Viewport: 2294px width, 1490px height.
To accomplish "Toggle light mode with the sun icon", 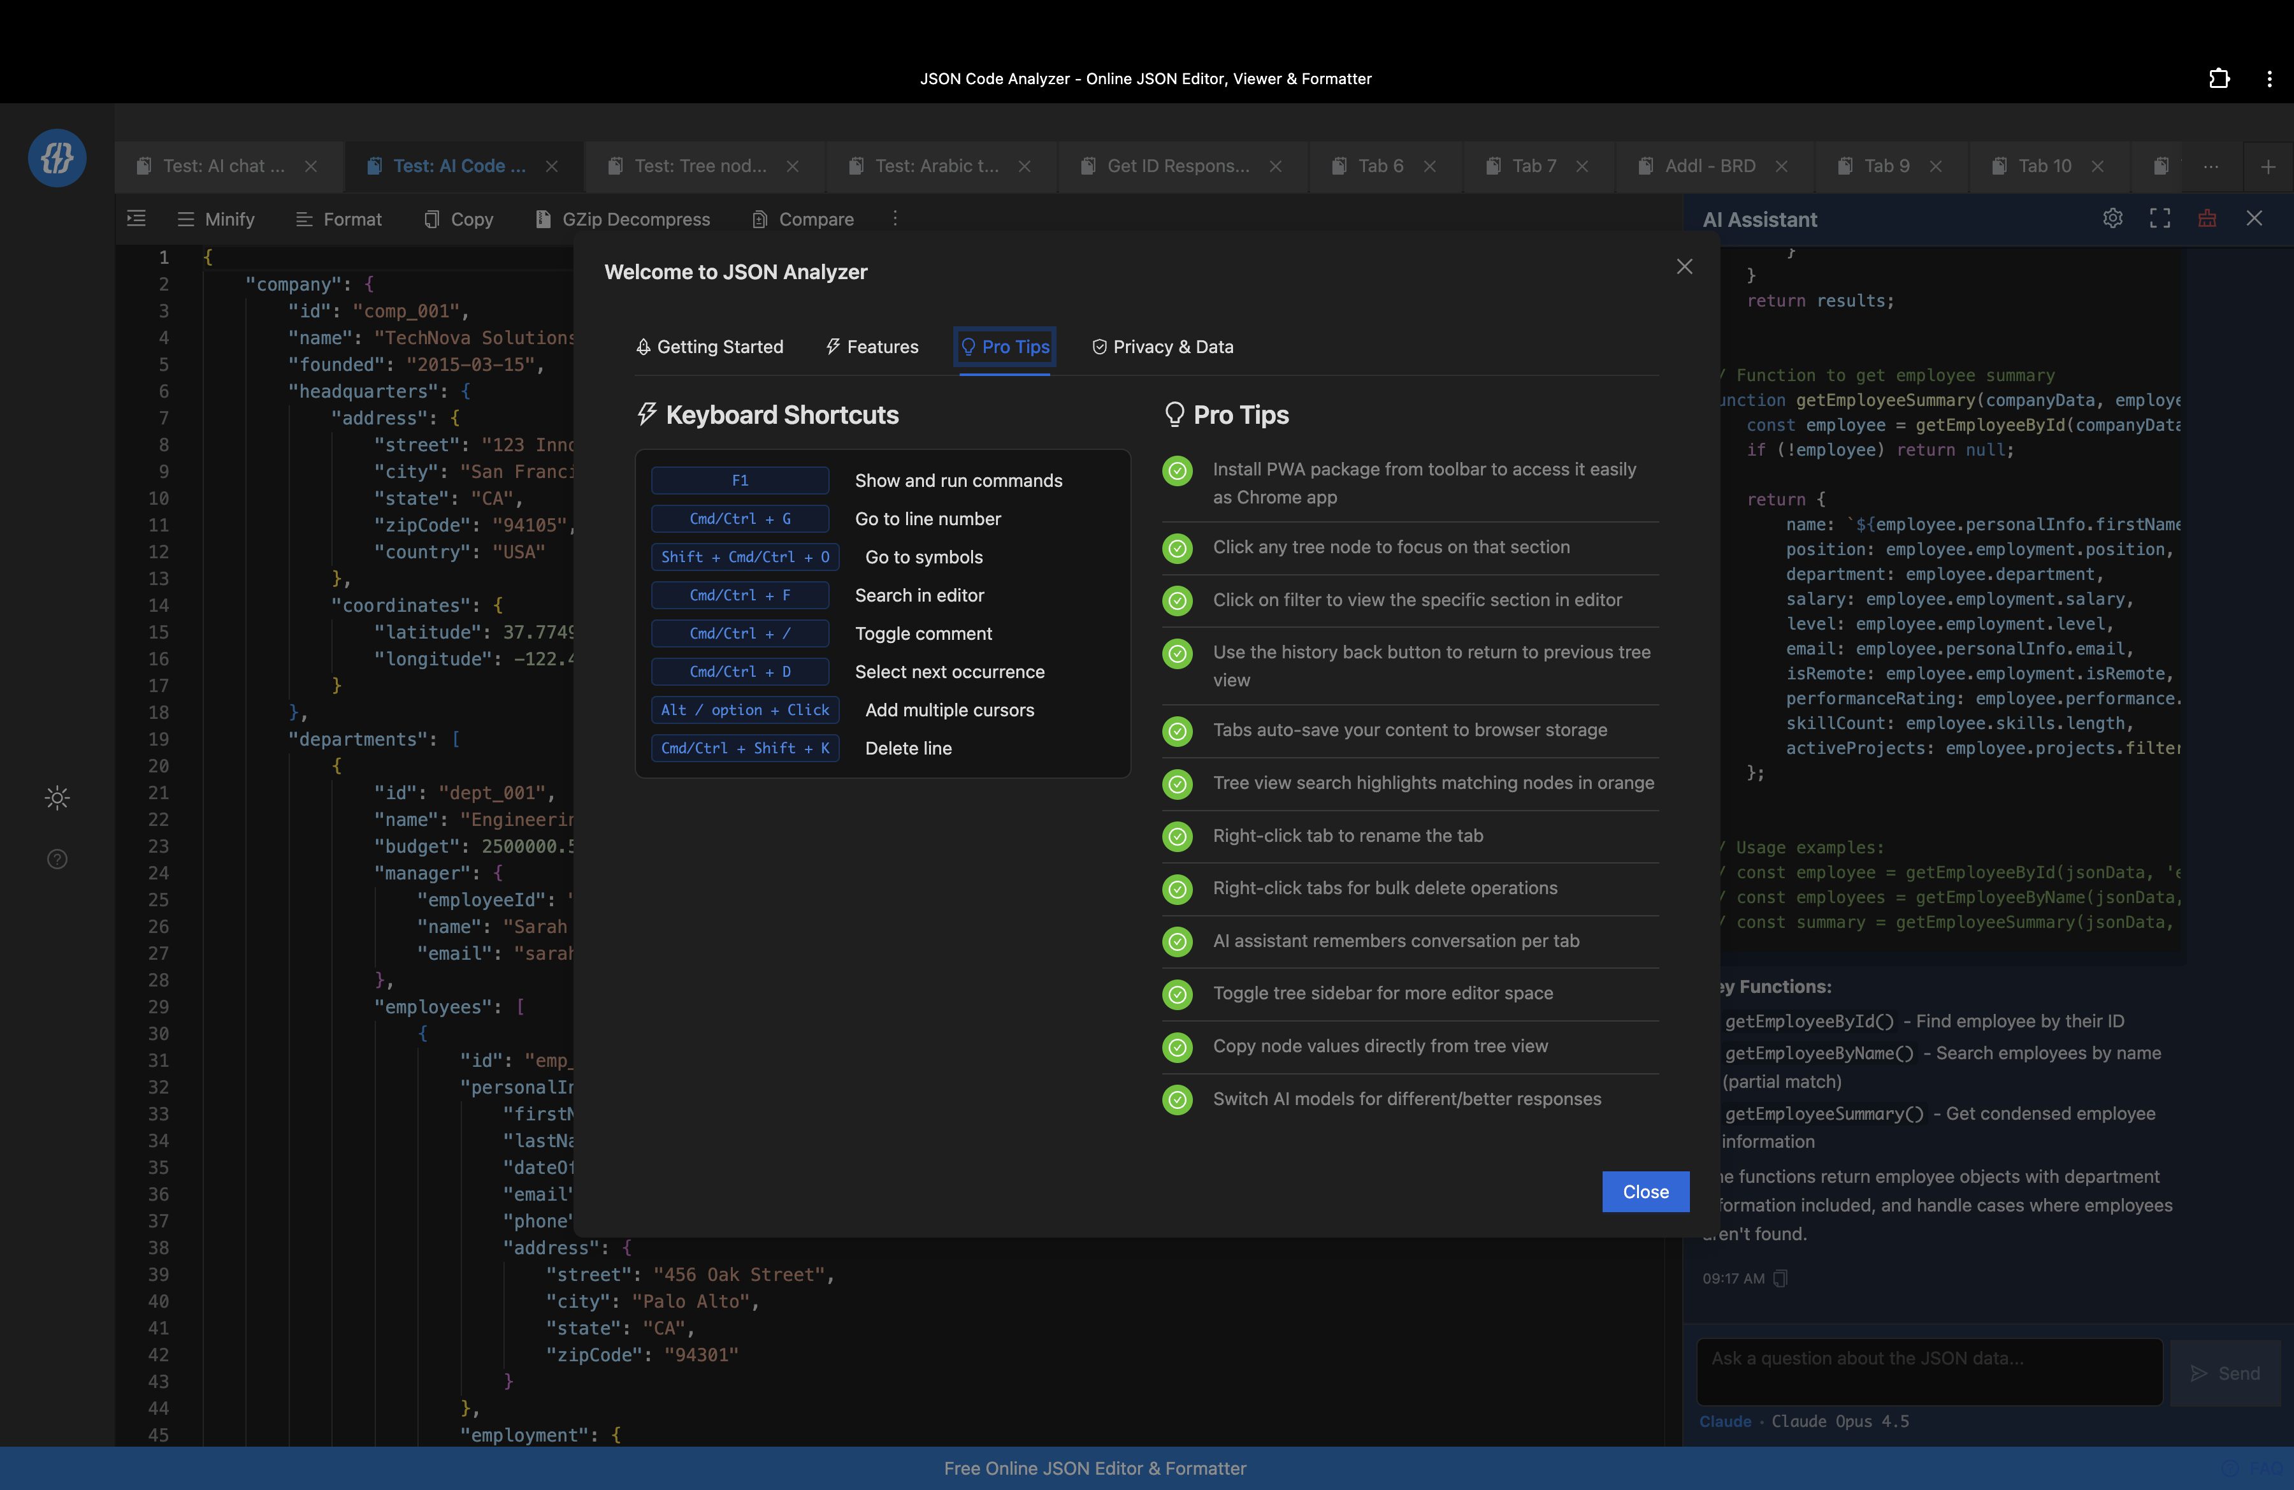I will (x=56, y=798).
